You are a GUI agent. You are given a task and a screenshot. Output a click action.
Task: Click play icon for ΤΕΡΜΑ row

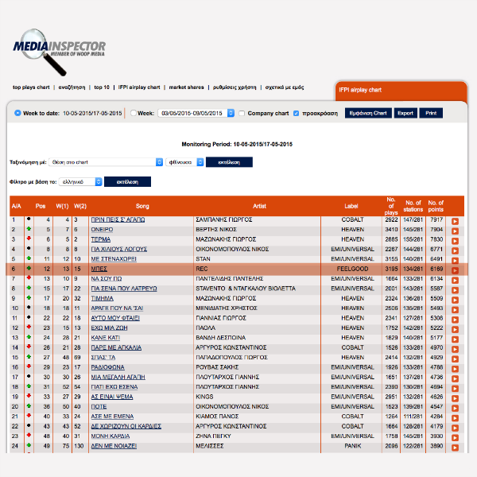455,240
